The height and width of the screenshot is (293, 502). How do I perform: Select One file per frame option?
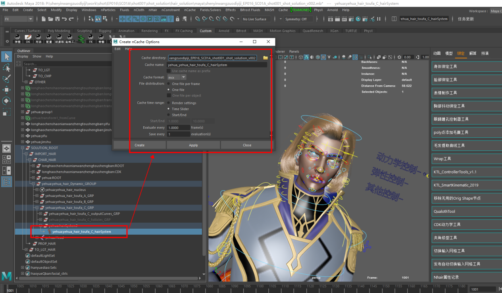coord(169,84)
